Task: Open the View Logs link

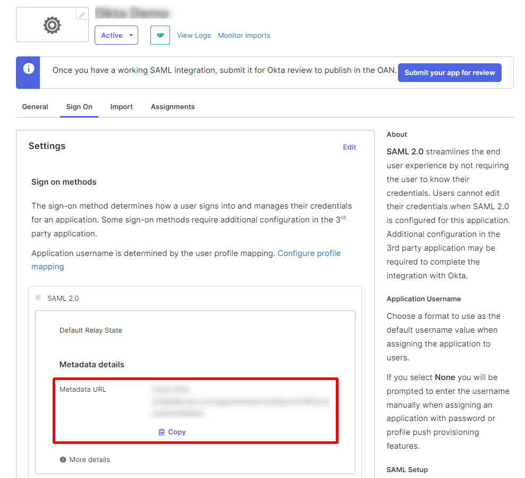Action: (x=193, y=35)
